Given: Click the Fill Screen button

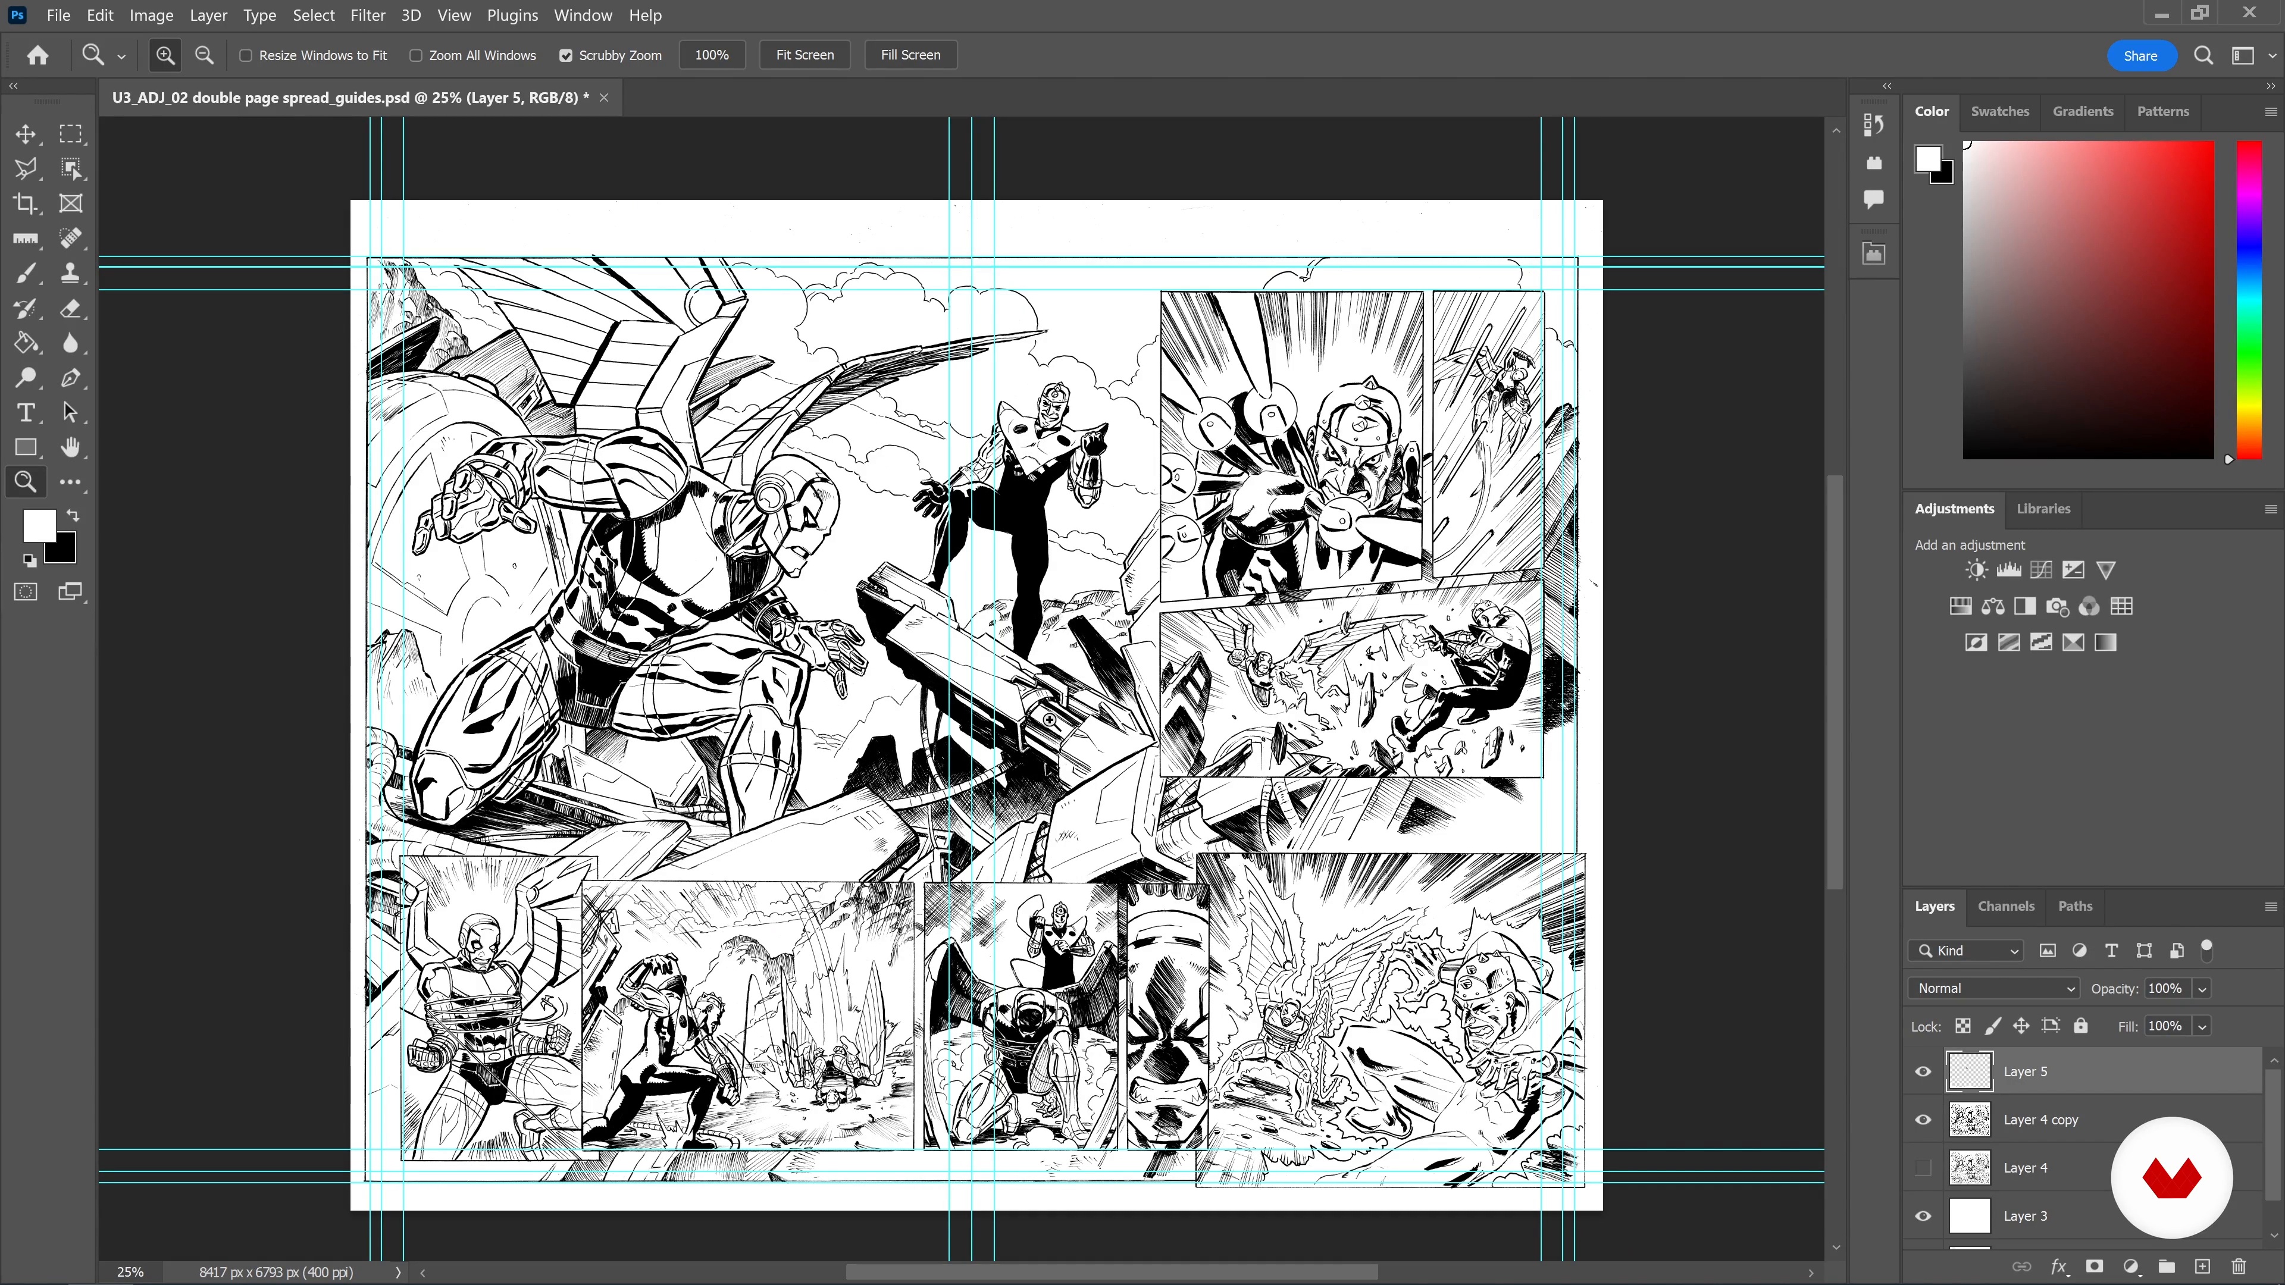Looking at the screenshot, I should 910,55.
